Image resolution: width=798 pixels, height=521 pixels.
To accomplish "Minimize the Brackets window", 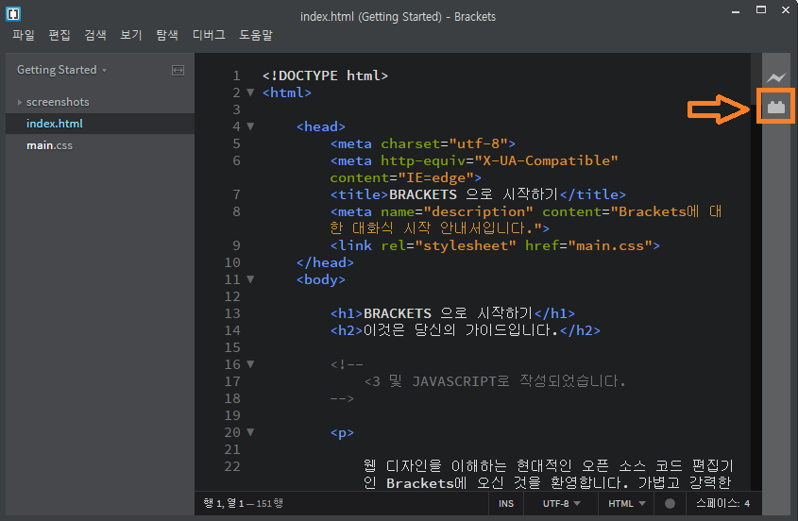I will point(736,10).
